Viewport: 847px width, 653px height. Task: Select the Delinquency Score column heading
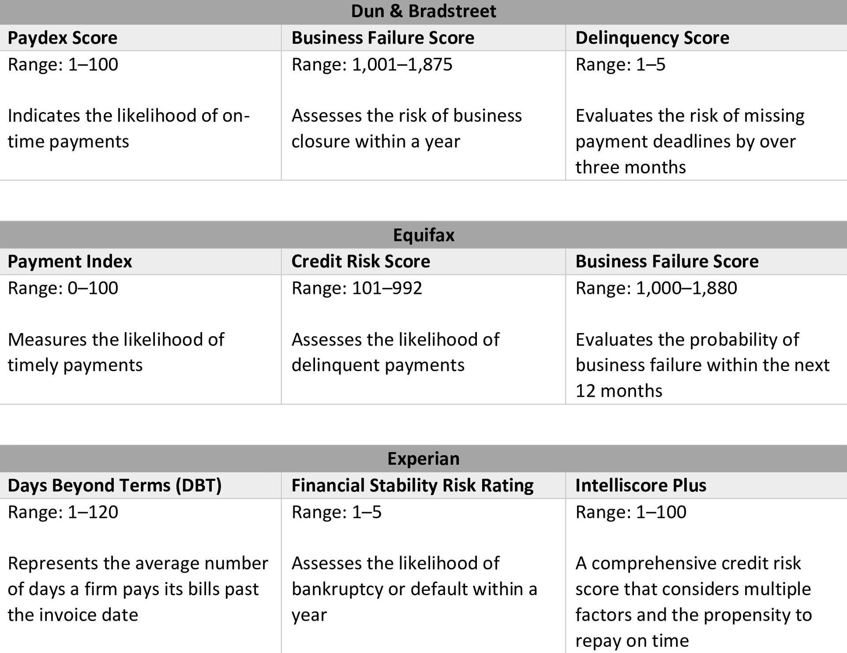click(652, 38)
